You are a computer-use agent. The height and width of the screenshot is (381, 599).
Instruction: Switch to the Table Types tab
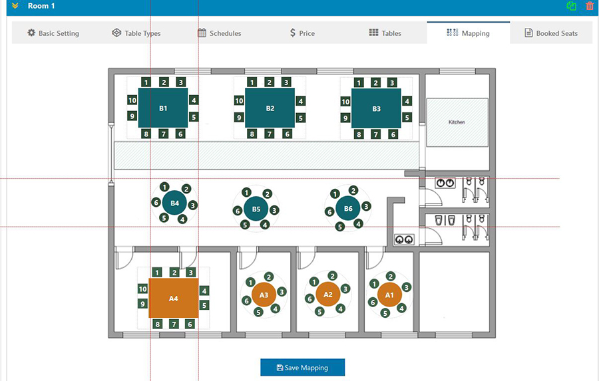tap(136, 33)
